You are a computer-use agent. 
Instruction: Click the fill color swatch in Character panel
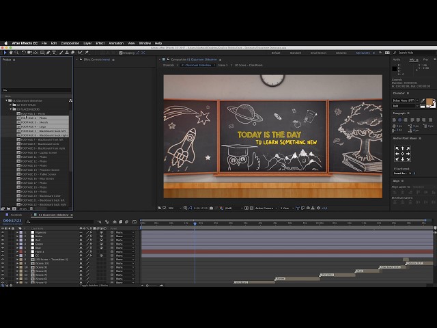[429, 102]
